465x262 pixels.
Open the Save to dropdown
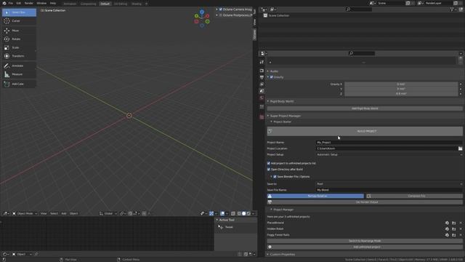coord(389,184)
